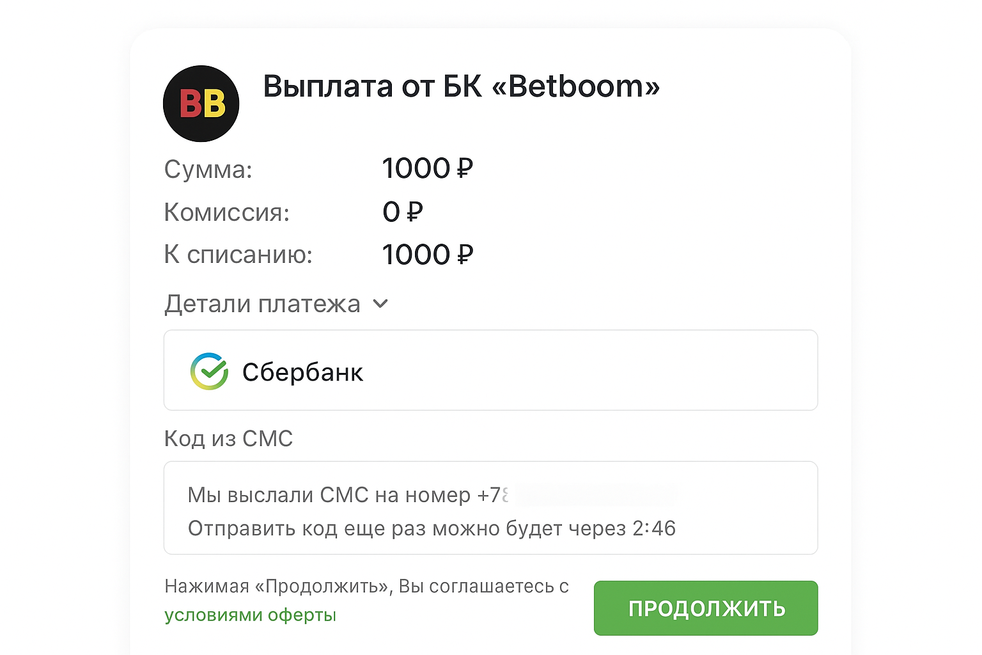982x655 pixels.
Task: Click the 1000 ₽ amount next to «Сумма»
Action: pyautogui.click(x=428, y=168)
